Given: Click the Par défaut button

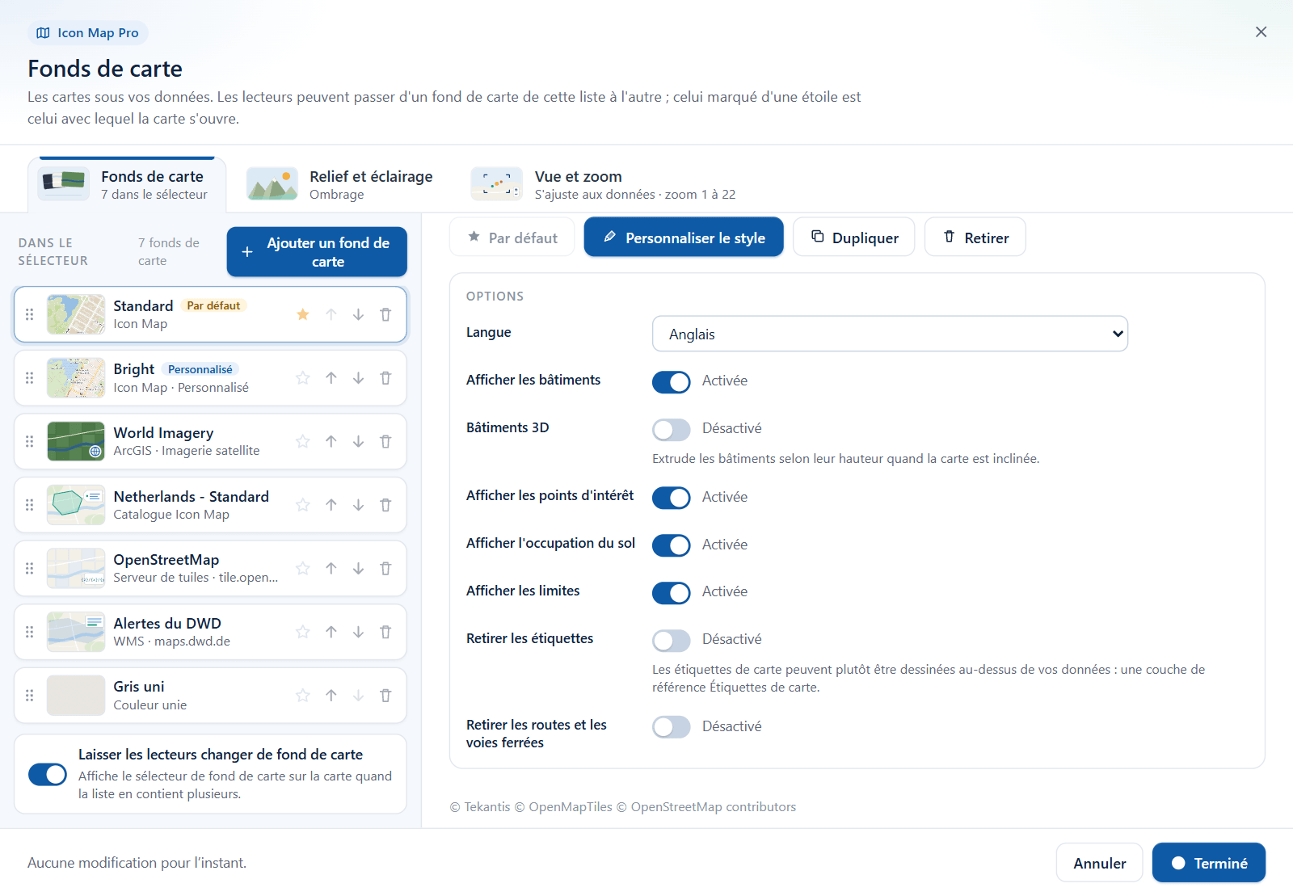Looking at the screenshot, I should (x=512, y=238).
